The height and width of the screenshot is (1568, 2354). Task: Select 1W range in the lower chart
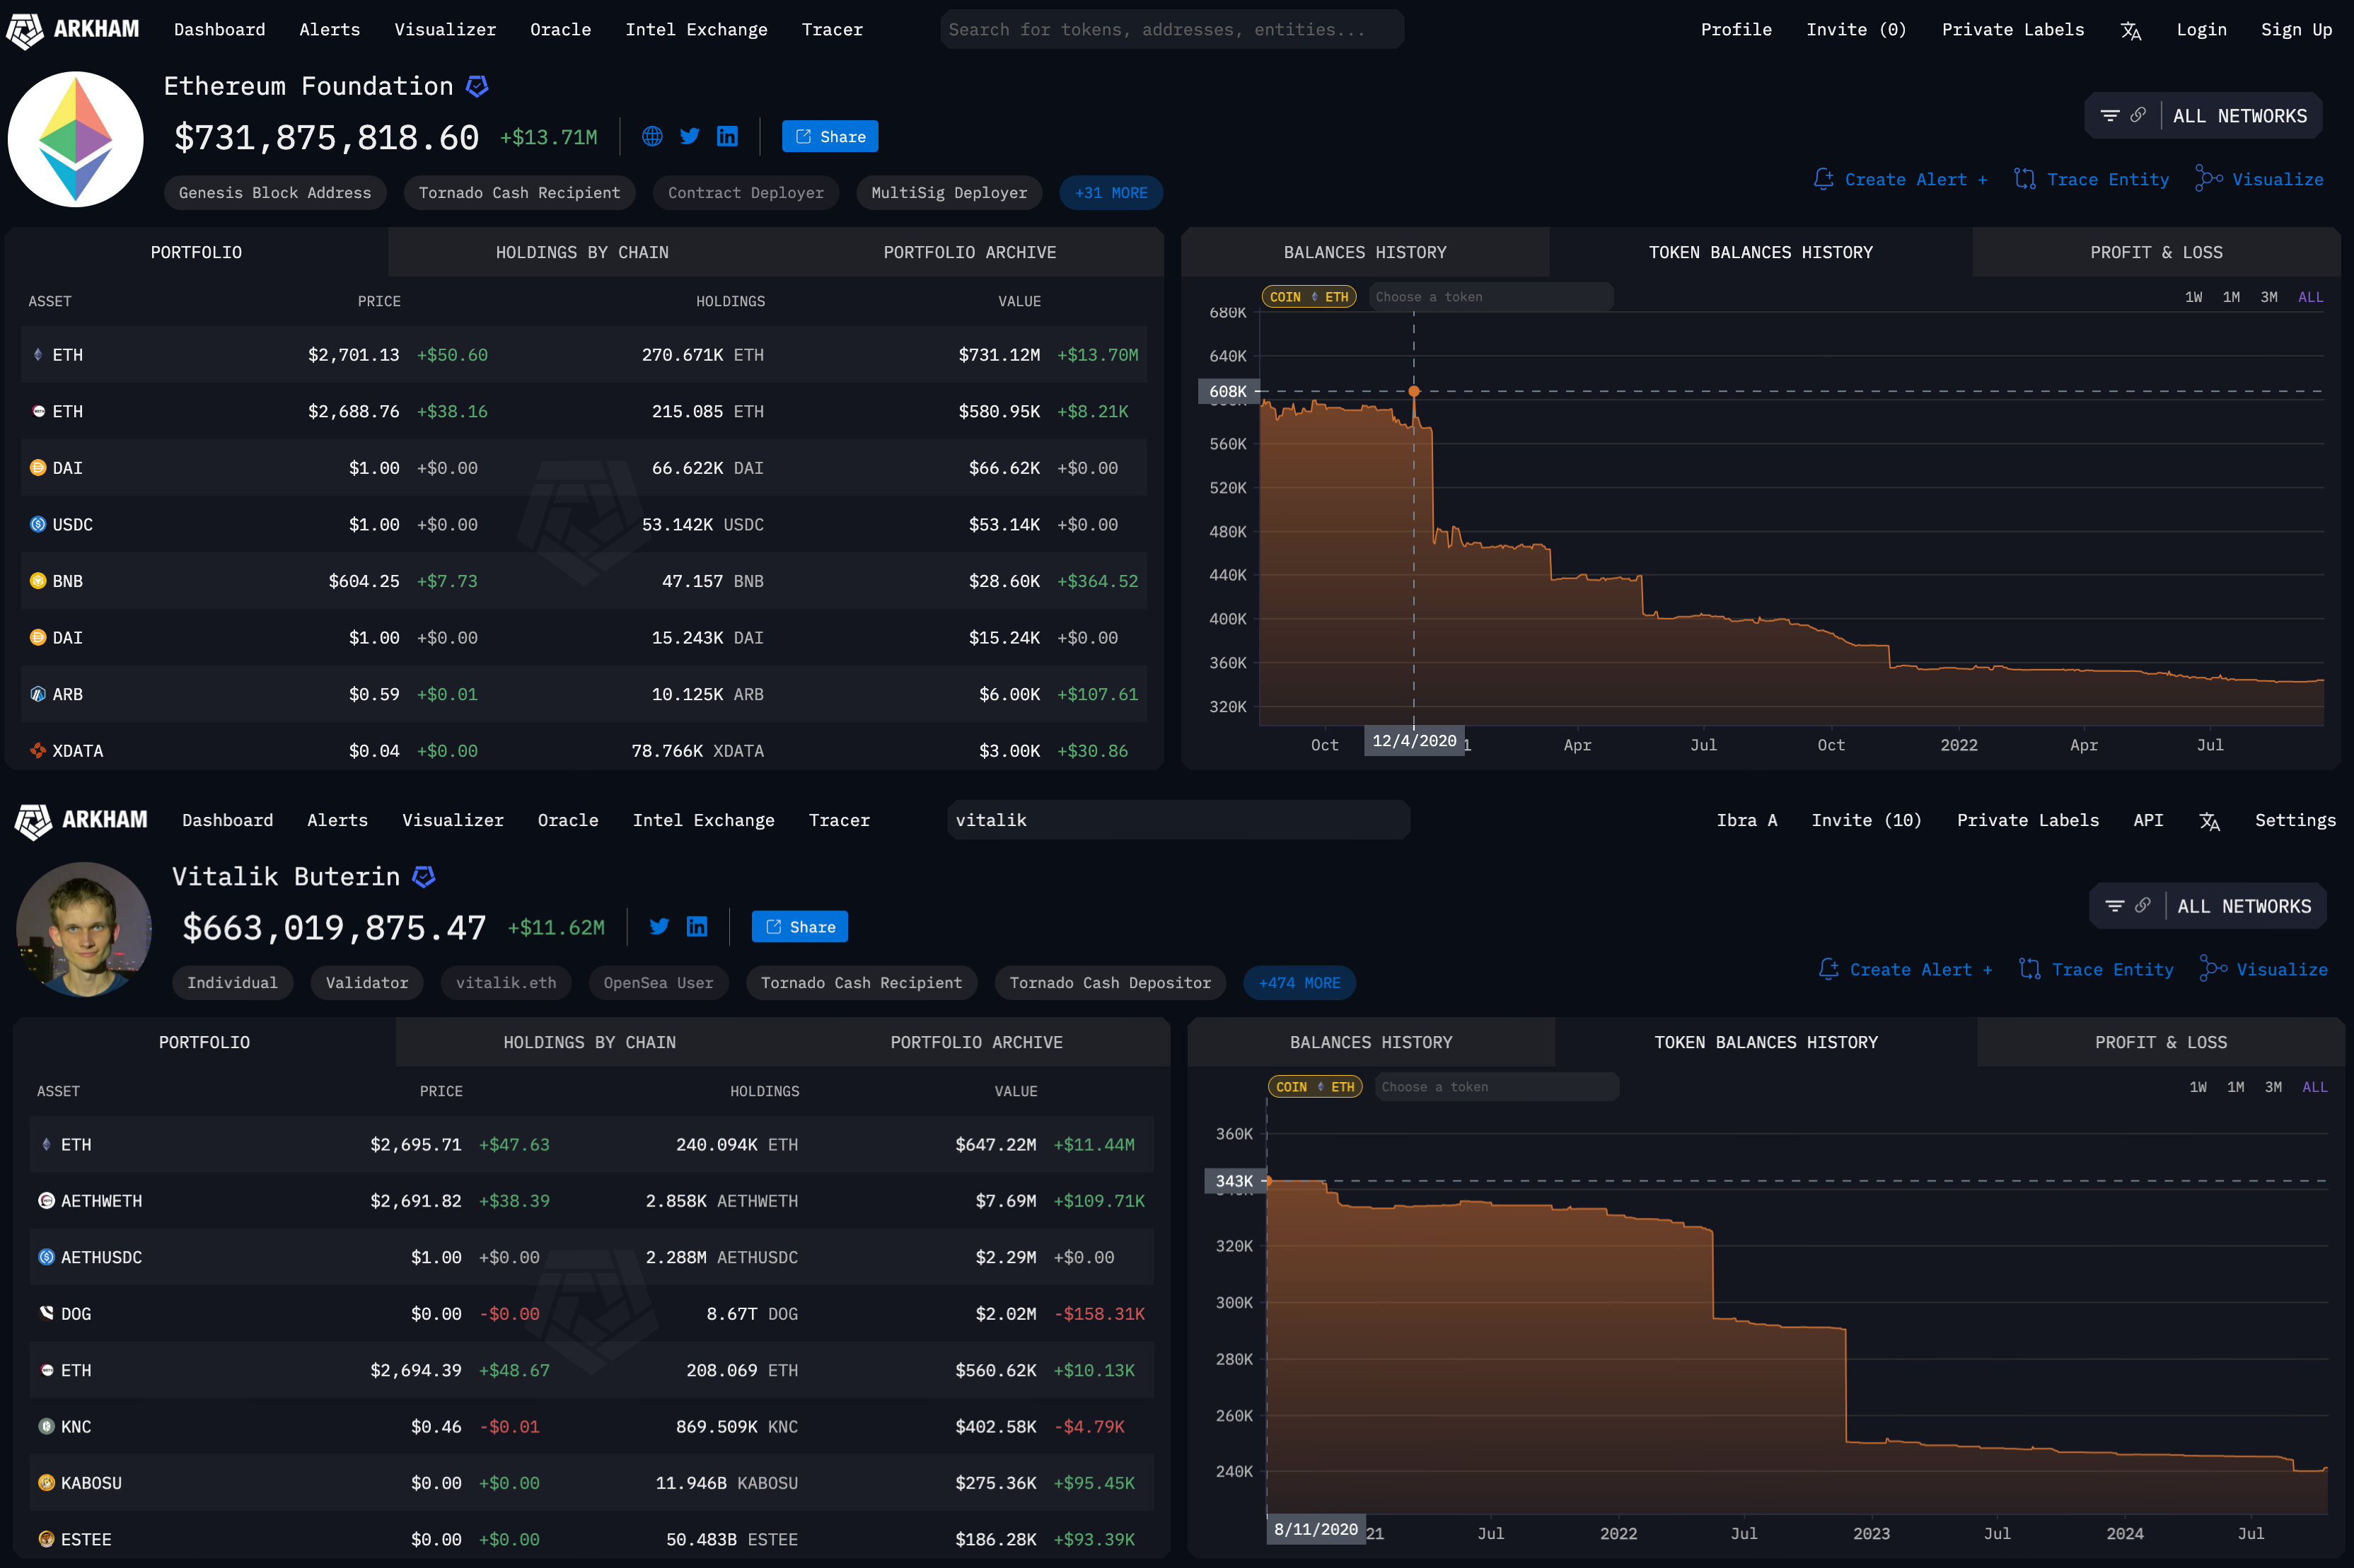[2198, 1087]
